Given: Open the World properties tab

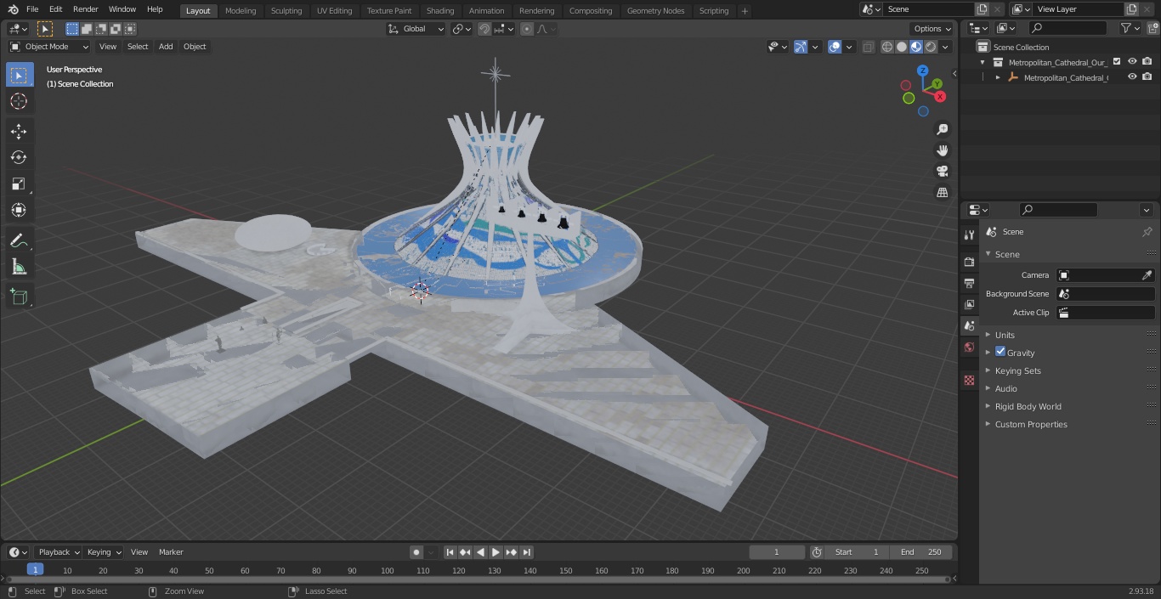Looking at the screenshot, I should pyautogui.click(x=969, y=347).
